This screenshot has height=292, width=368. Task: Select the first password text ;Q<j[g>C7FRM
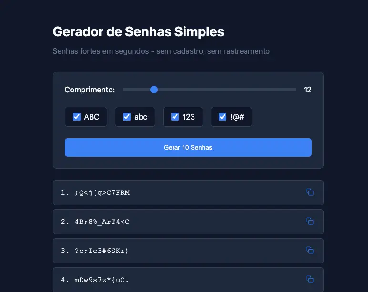tap(102, 193)
